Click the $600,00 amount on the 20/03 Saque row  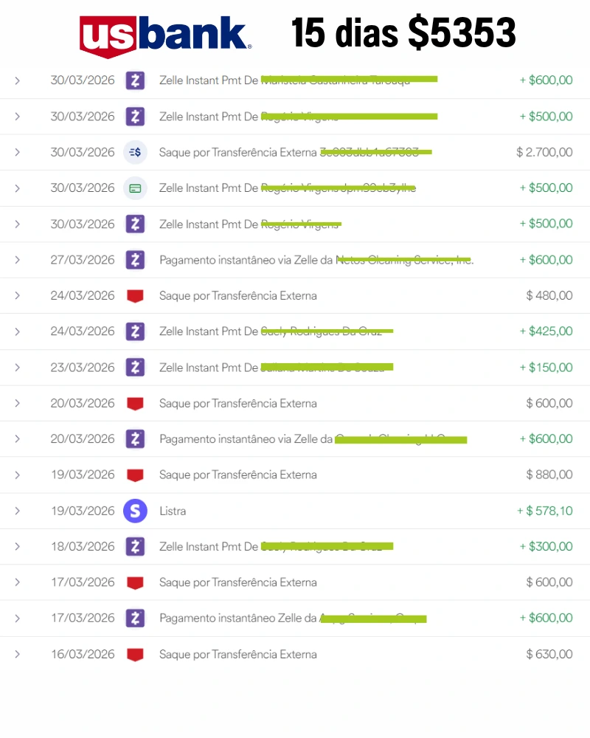(549, 404)
